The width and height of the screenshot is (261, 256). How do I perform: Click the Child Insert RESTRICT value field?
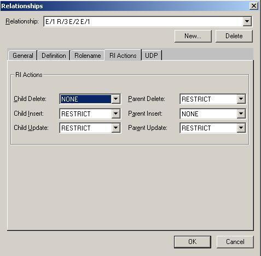[x=86, y=114]
